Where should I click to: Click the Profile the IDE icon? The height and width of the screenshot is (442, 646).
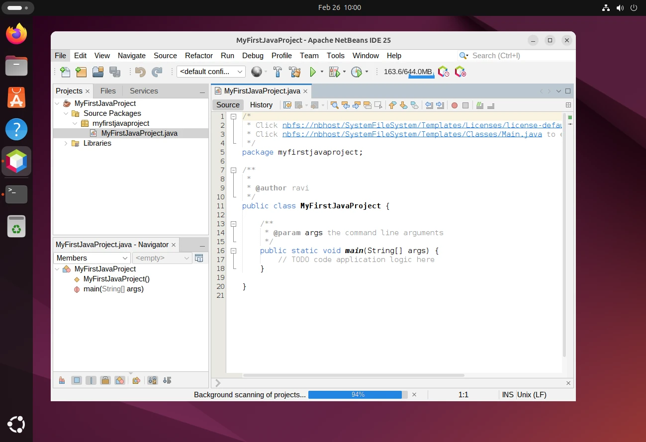point(444,72)
